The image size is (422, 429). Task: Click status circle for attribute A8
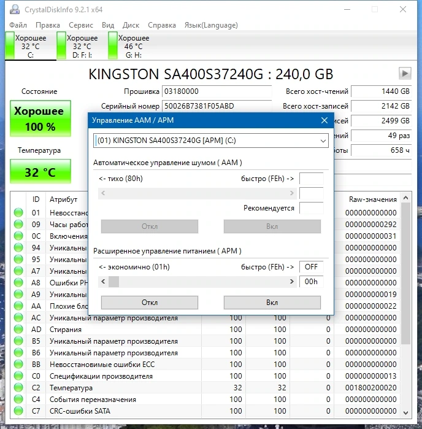[18, 283]
